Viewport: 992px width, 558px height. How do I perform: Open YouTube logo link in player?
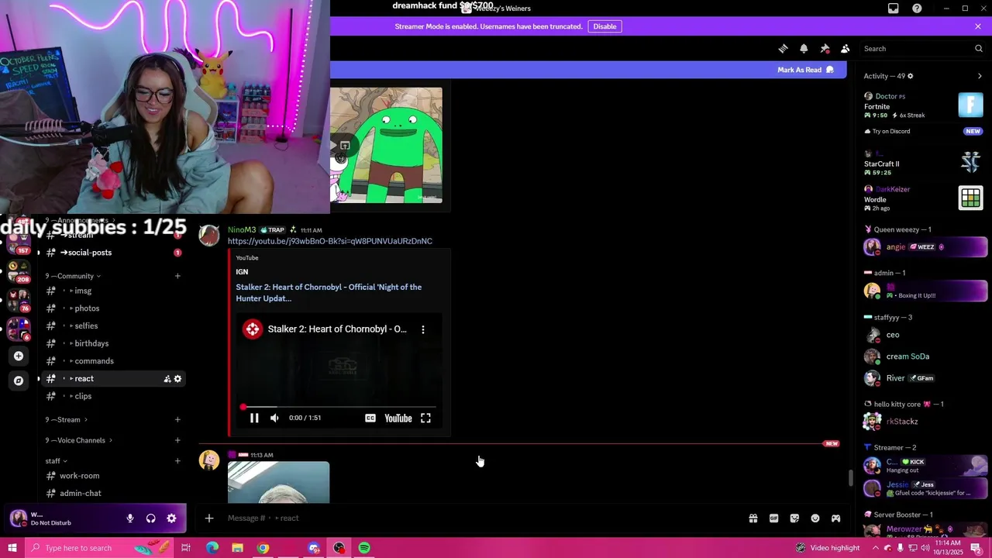tap(398, 418)
